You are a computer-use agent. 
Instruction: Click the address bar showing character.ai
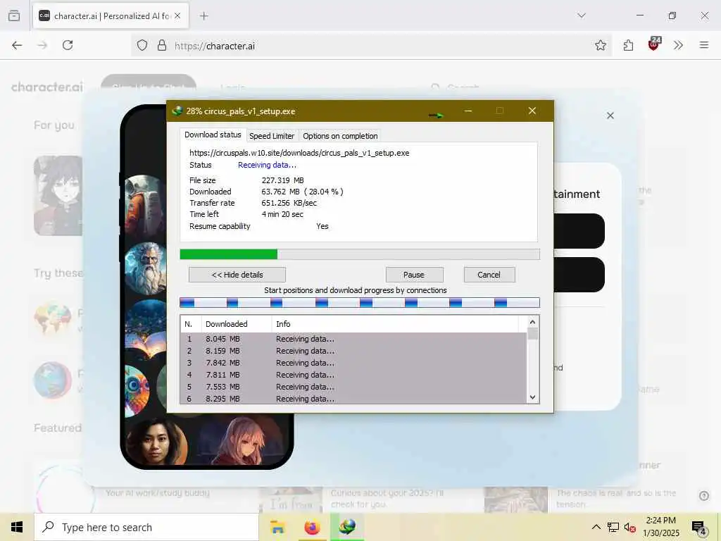[x=372, y=46]
